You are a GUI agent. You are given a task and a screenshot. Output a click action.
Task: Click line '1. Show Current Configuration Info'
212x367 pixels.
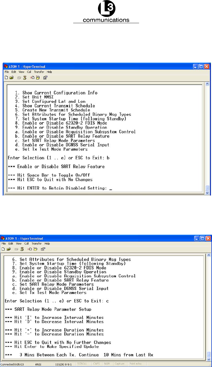(56, 93)
